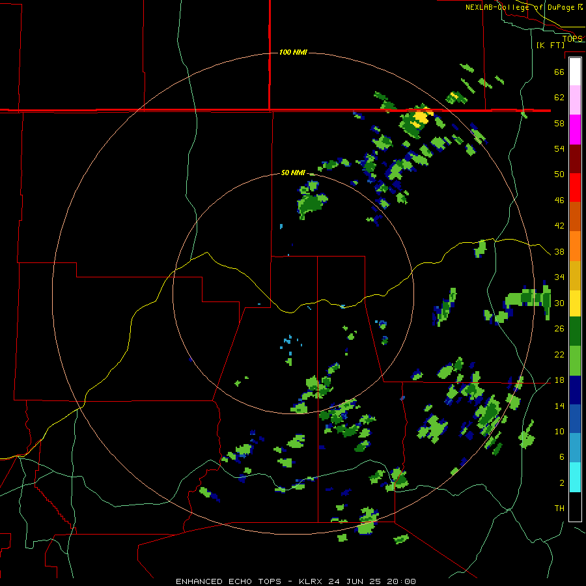Click the orange 38 kft legend swatch
Image resolution: width=586 pixels, height=586 pixels.
point(575,246)
